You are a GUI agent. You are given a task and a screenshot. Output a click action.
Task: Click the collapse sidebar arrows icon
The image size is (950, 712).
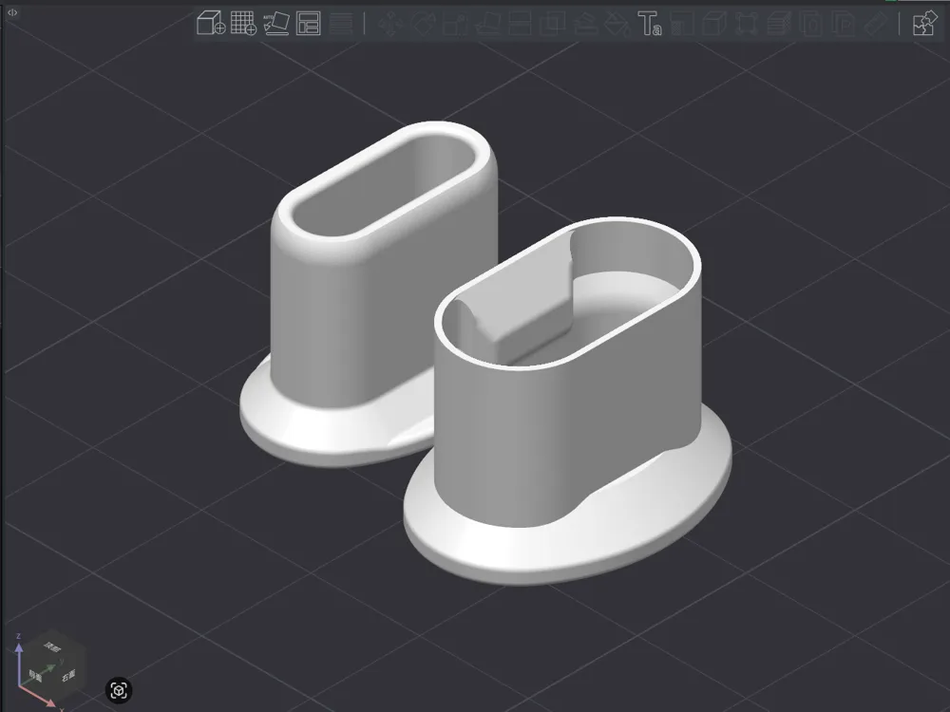click(12, 12)
